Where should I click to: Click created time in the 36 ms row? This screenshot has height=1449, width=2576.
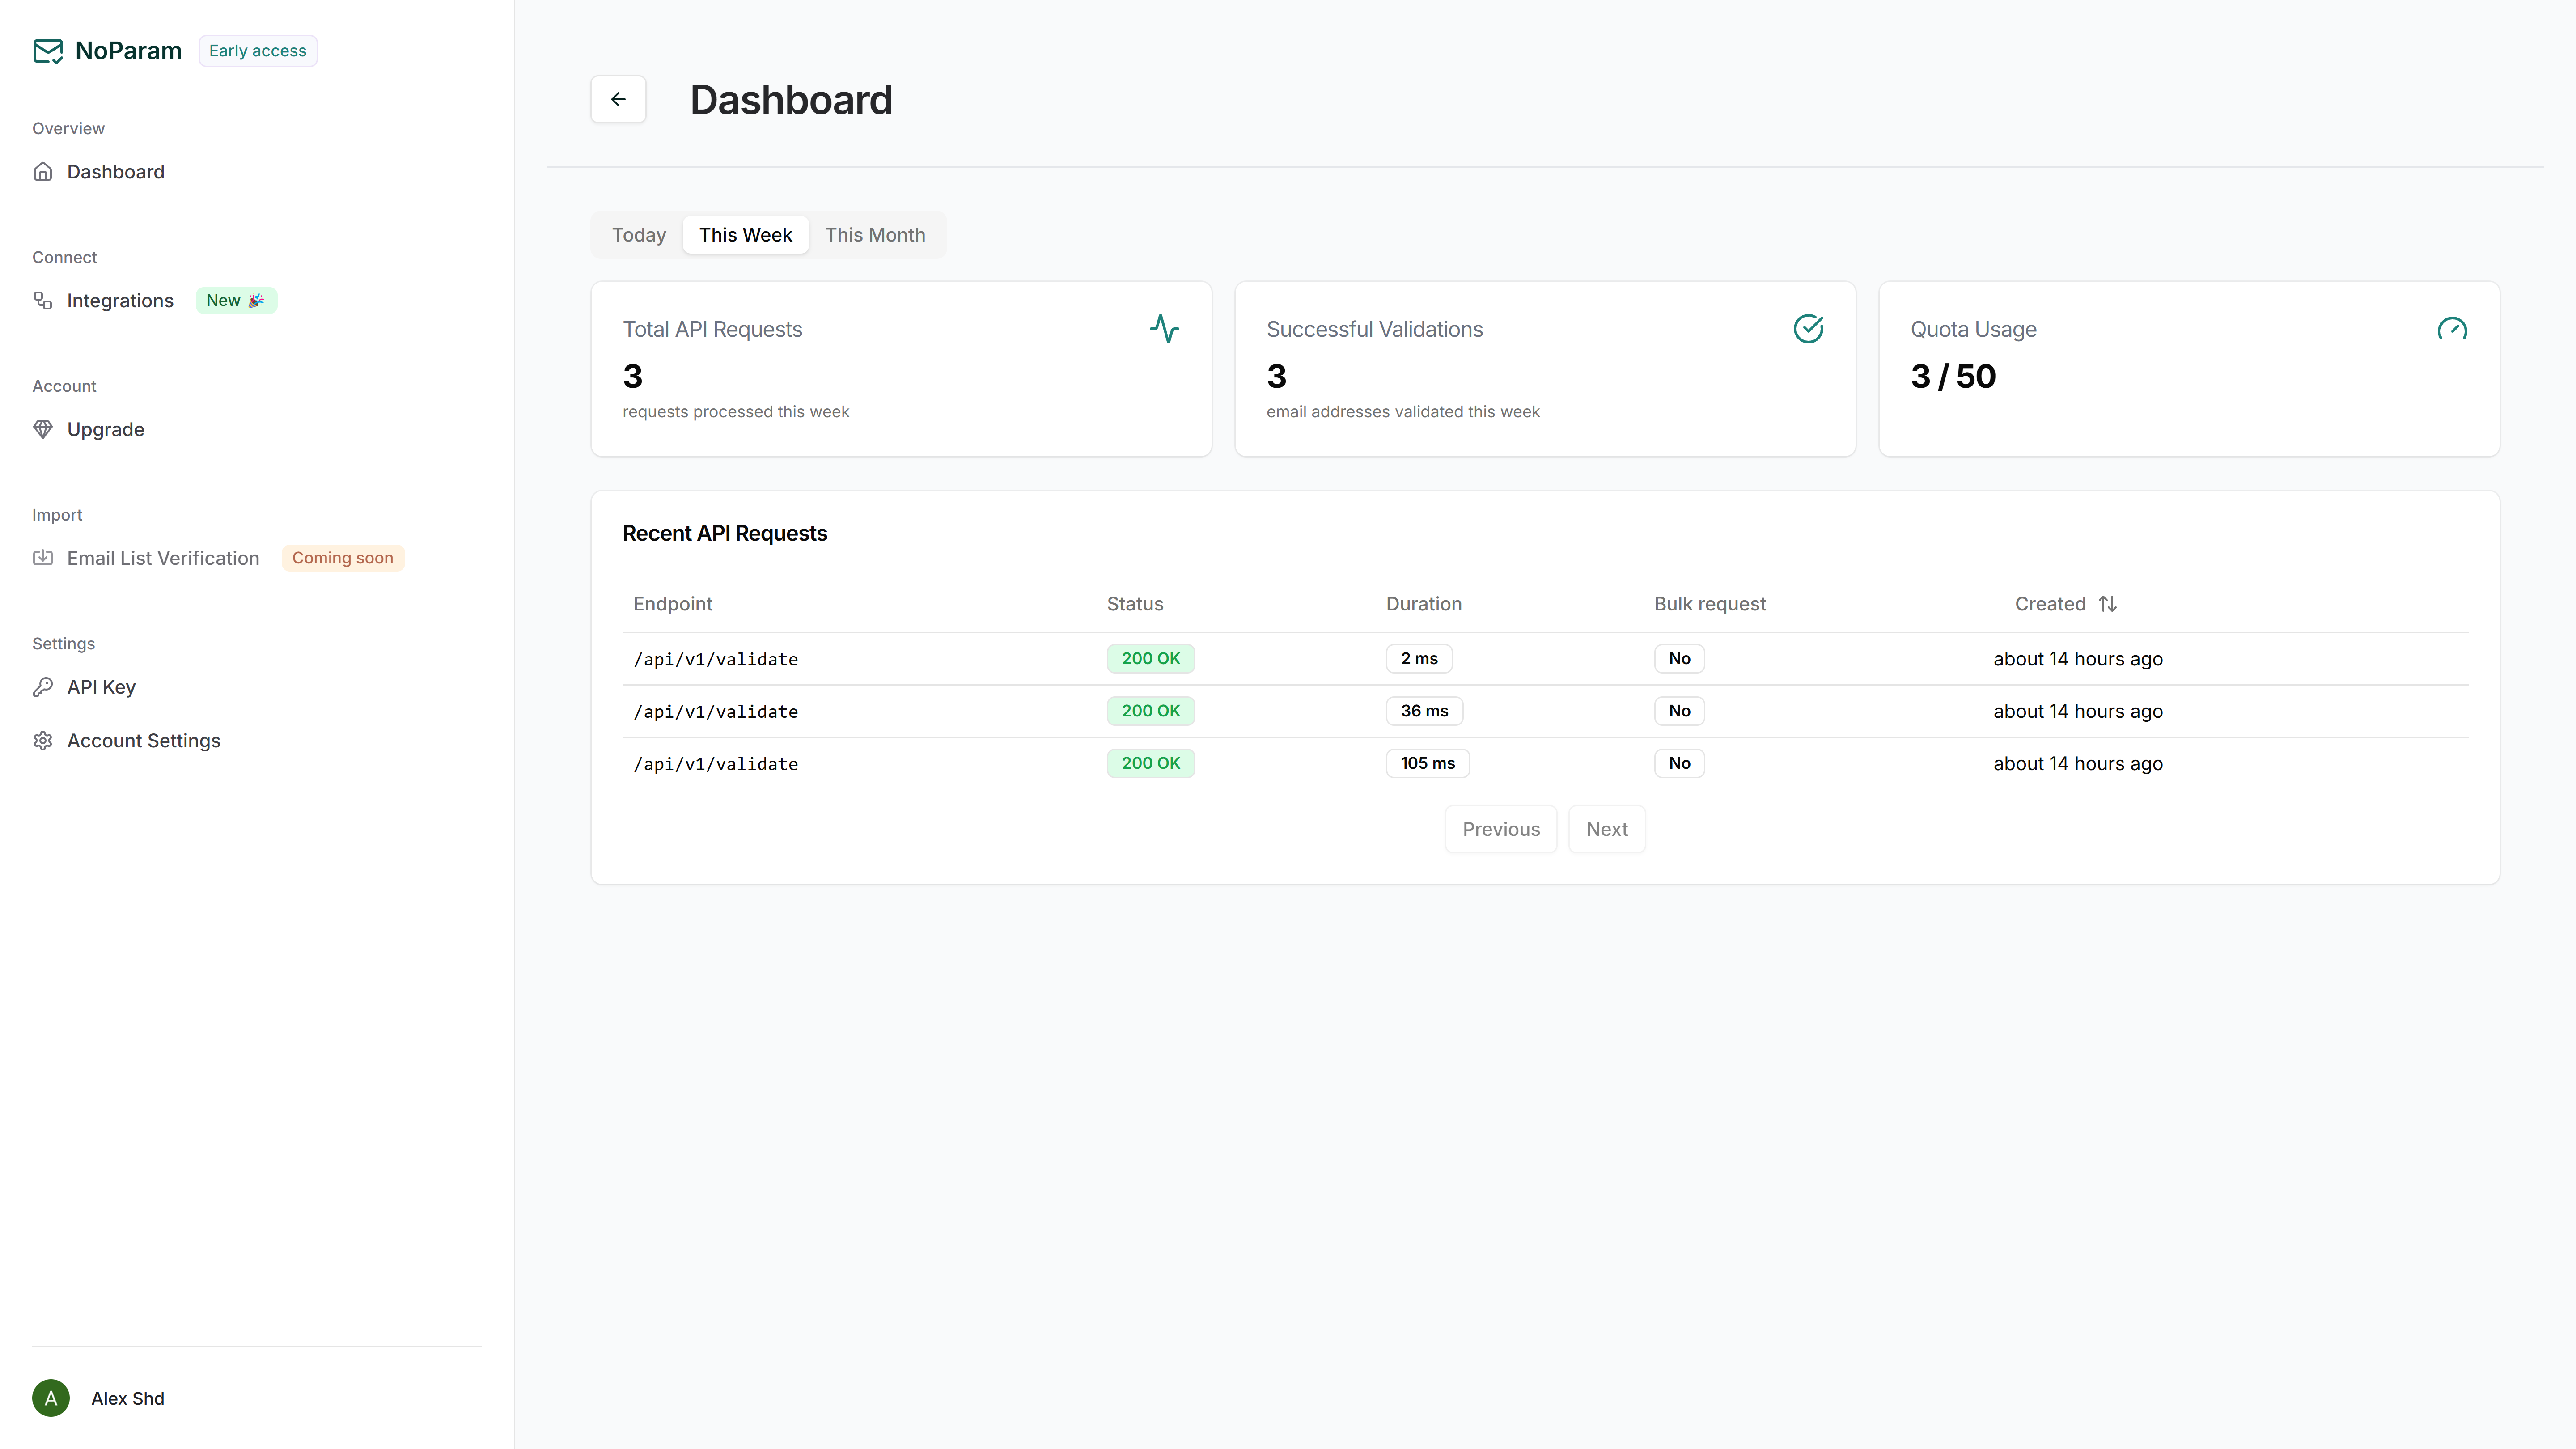pyautogui.click(x=2078, y=711)
